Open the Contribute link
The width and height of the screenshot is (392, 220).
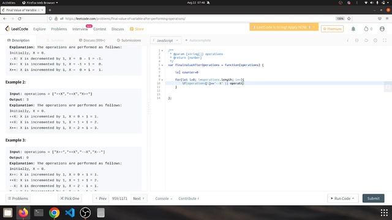pos(189,198)
